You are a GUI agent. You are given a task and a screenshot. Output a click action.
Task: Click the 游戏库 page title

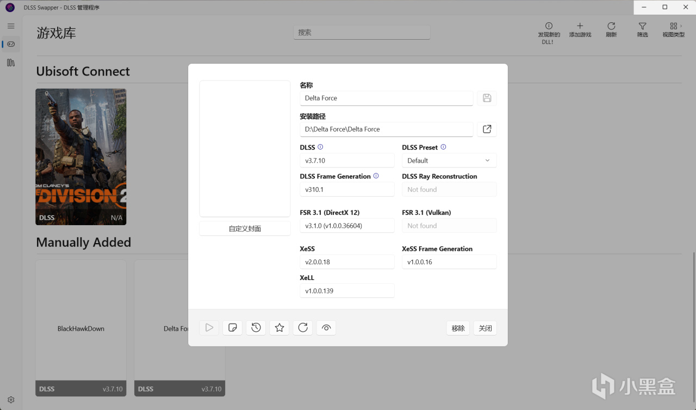coord(57,33)
